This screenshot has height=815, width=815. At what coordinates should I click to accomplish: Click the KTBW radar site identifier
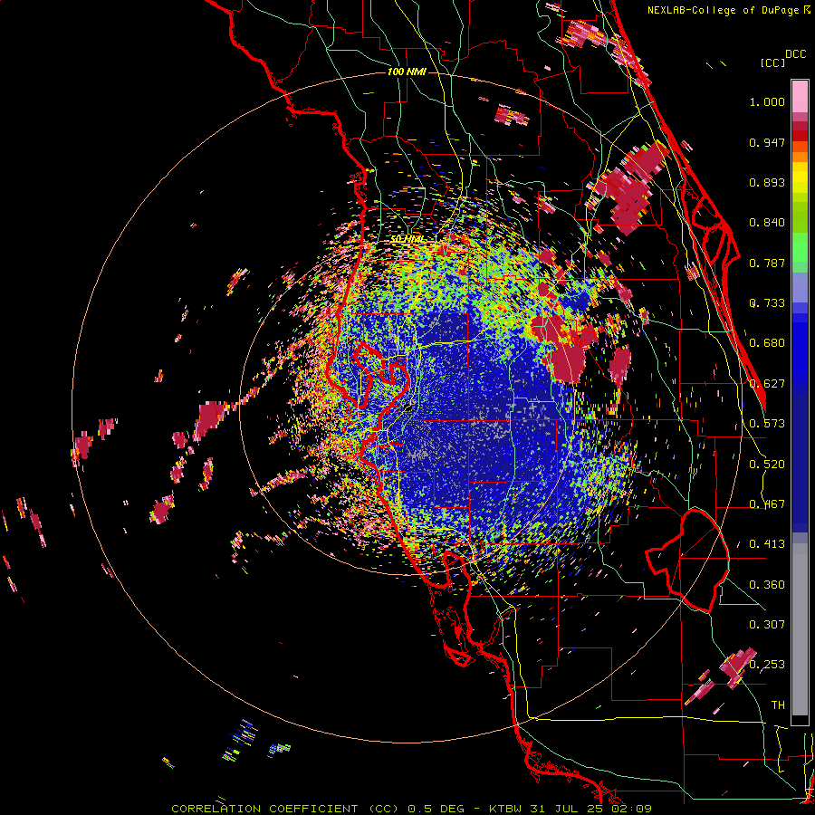pos(507,809)
